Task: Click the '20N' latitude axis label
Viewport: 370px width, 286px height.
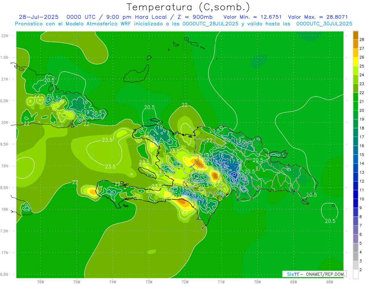Action: pos(5,122)
